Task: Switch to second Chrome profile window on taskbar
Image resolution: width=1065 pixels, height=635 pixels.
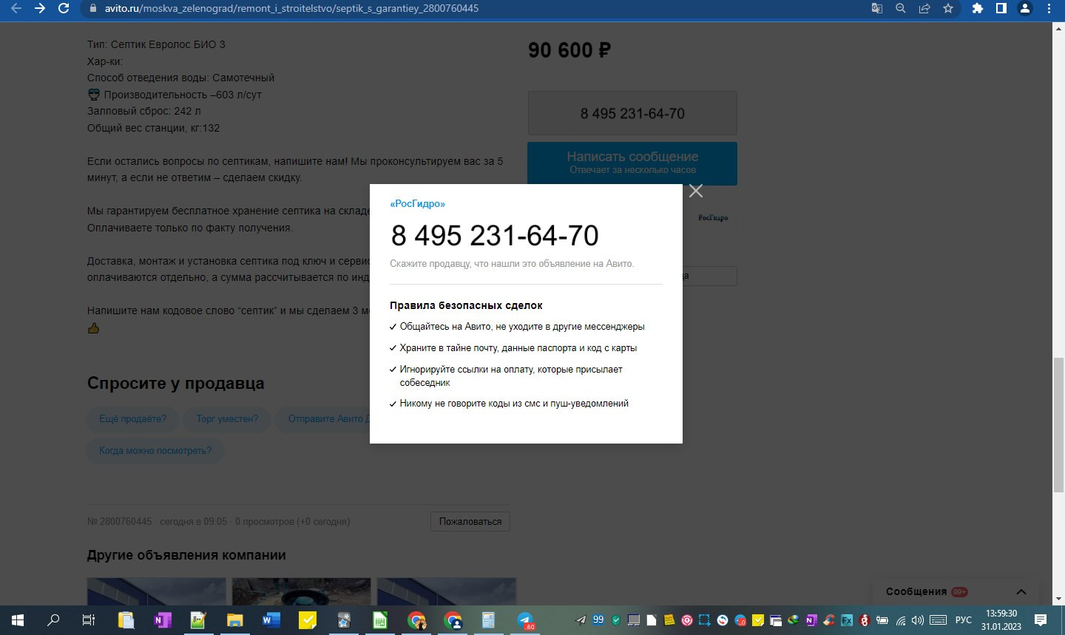Action: [453, 620]
